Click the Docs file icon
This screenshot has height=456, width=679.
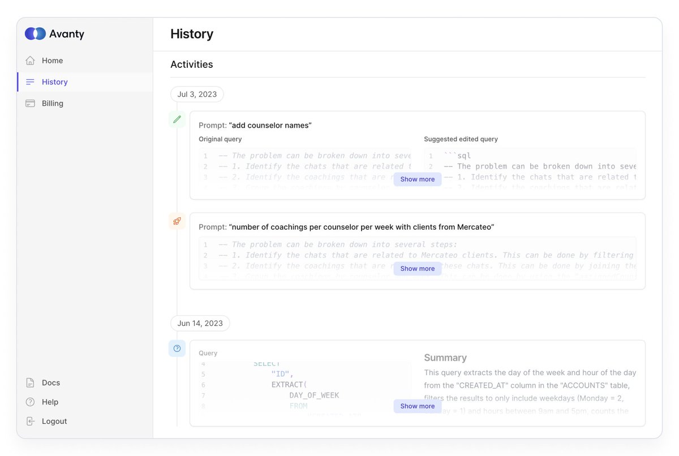click(30, 383)
